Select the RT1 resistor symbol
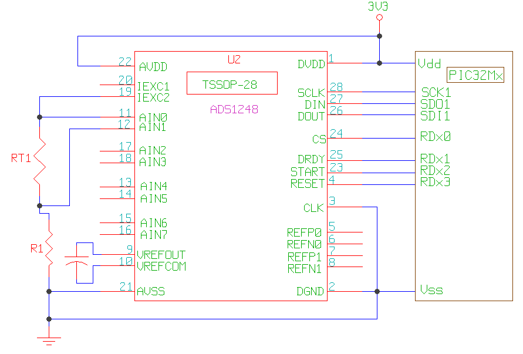The image size is (523, 354). click(x=40, y=161)
